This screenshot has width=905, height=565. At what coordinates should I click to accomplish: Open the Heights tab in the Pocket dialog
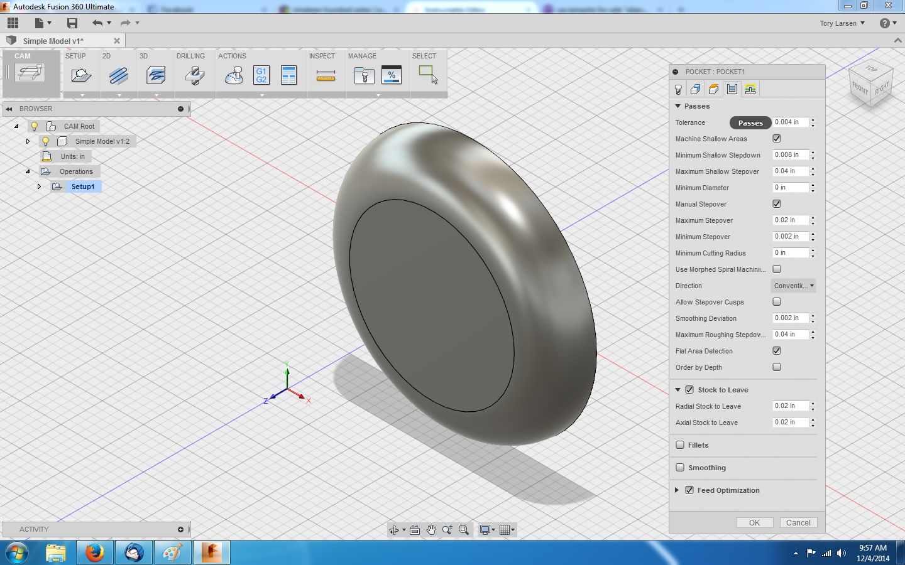click(x=713, y=89)
